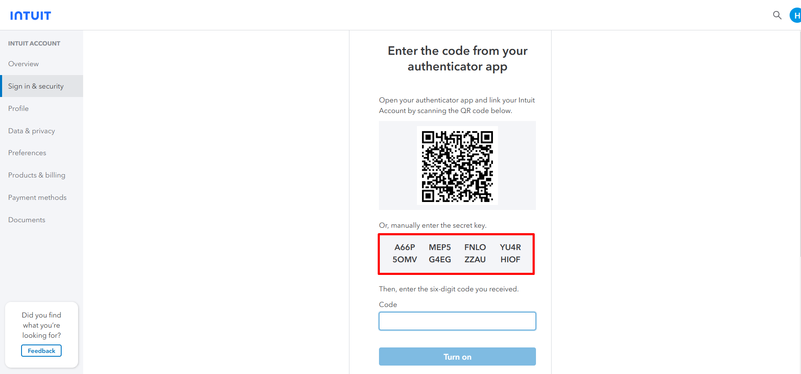Click the authenticator QR code image
The width and height of the screenshot is (801, 374).
point(457,166)
